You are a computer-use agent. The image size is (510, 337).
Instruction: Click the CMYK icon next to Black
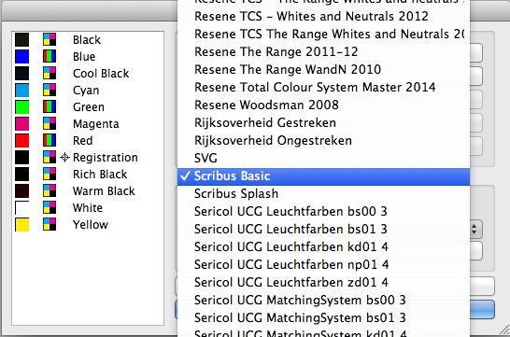click(x=50, y=39)
